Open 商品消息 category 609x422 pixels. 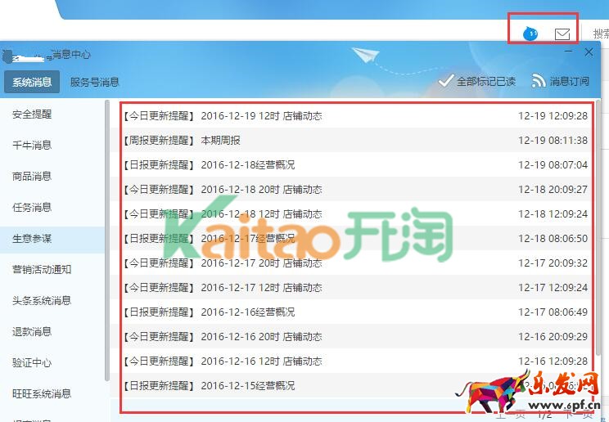click(32, 177)
